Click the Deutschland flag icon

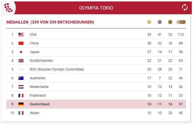(x=21, y=104)
